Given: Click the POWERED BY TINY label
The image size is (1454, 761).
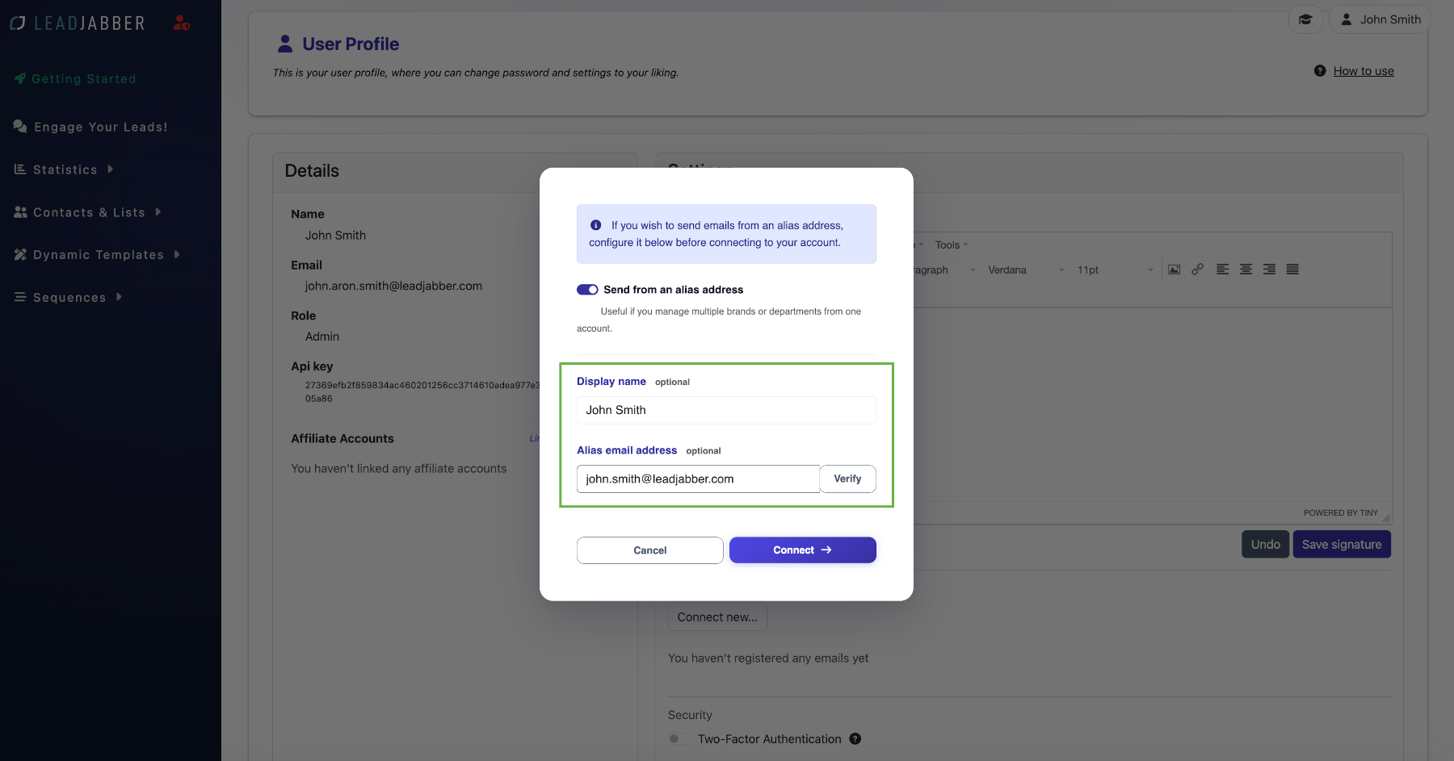Looking at the screenshot, I should click(x=1341, y=513).
